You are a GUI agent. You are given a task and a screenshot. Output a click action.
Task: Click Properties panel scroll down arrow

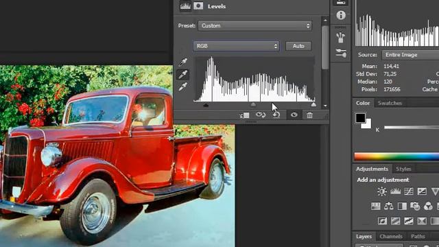325,106
